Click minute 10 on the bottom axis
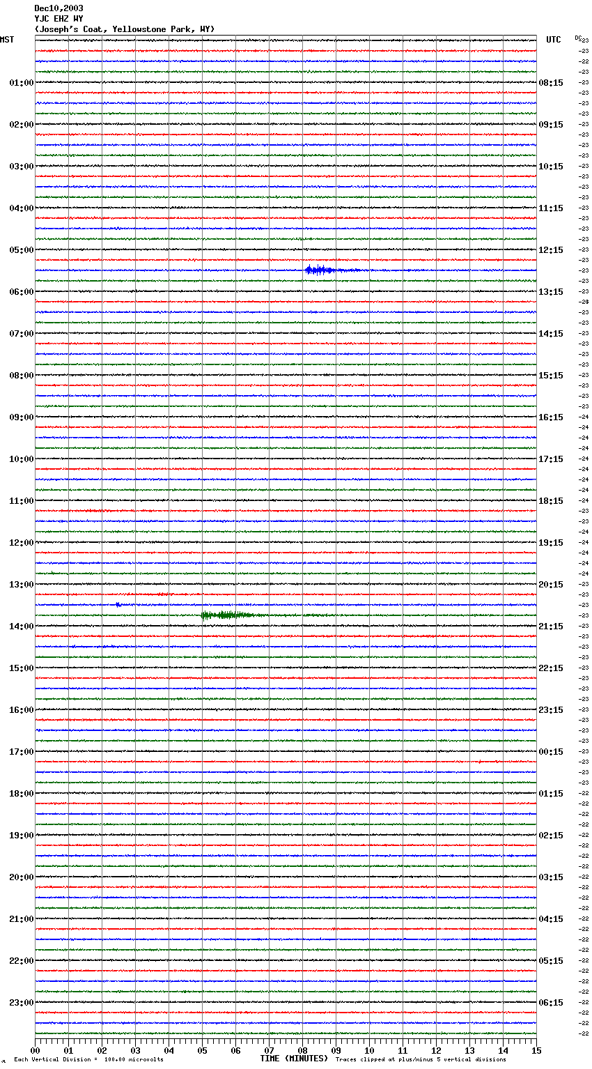592x1069 pixels. tap(369, 1050)
